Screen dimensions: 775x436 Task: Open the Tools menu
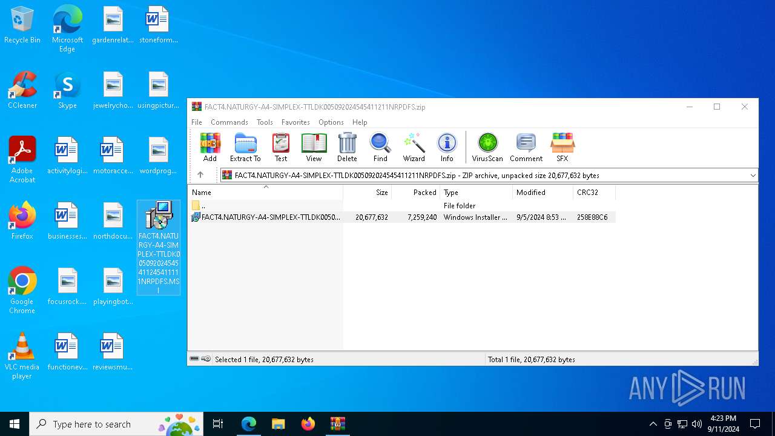pos(265,122)
